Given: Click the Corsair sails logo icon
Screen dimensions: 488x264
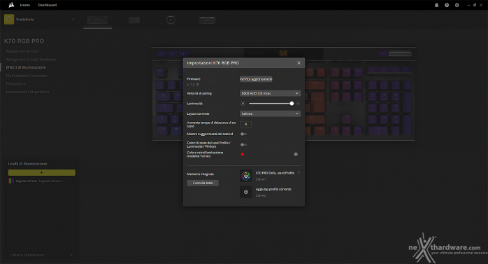Looking at the screenshot, I should point(11,5).
